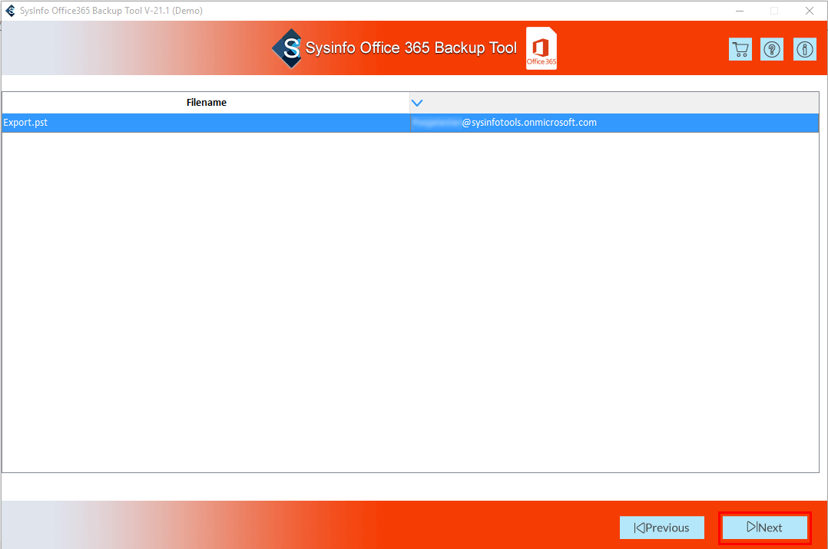Click the window title bar text
The width and height of the screenshot is (828, 549).
click(x=111, y=11)
